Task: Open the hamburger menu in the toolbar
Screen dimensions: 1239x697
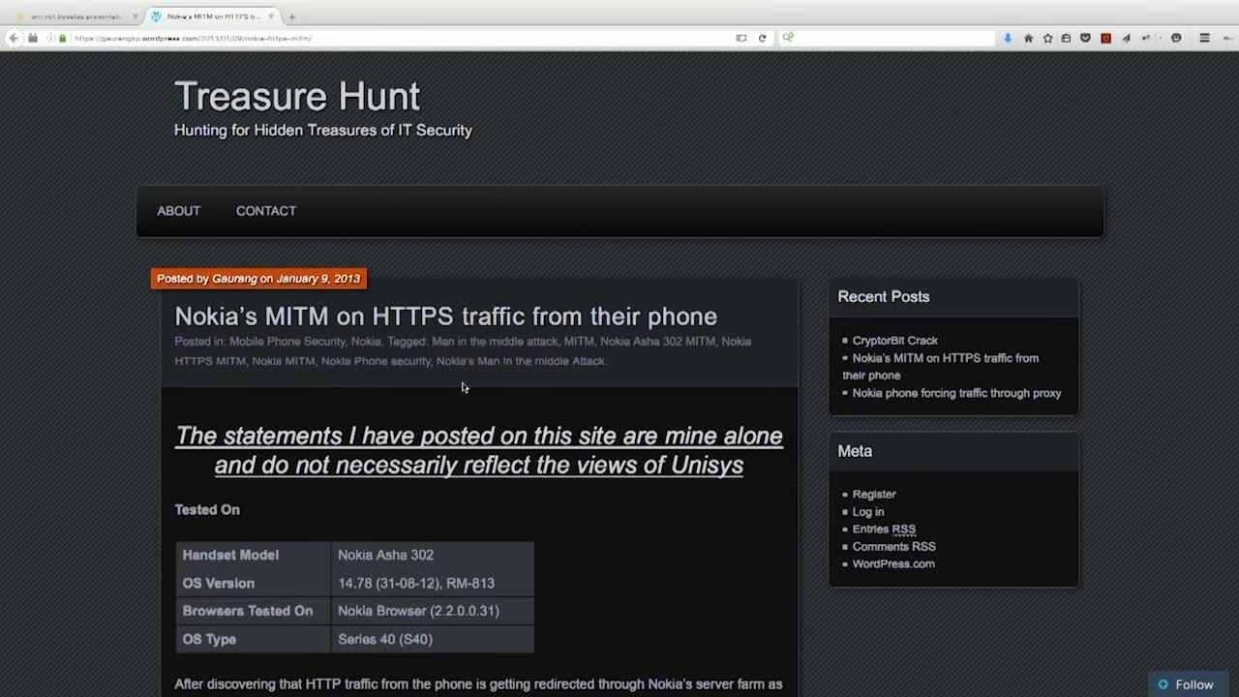Action: (x=1204, y=38)
